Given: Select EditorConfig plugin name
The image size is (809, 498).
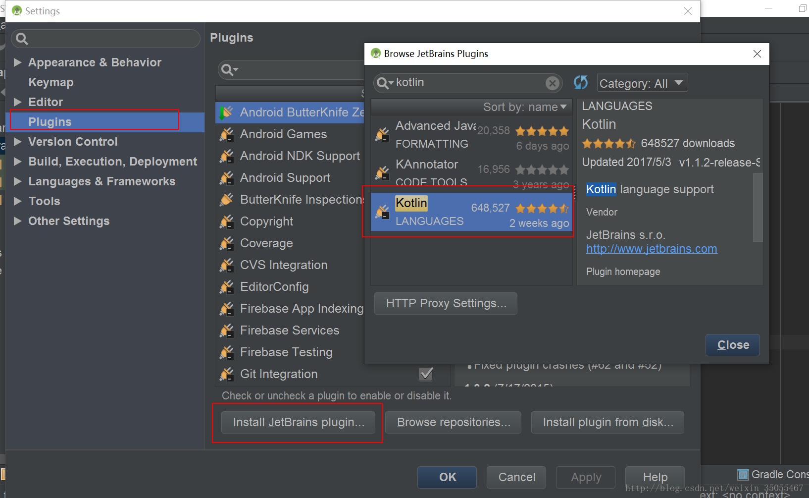Looking at the screenshot, I should (x=274, y=287).
